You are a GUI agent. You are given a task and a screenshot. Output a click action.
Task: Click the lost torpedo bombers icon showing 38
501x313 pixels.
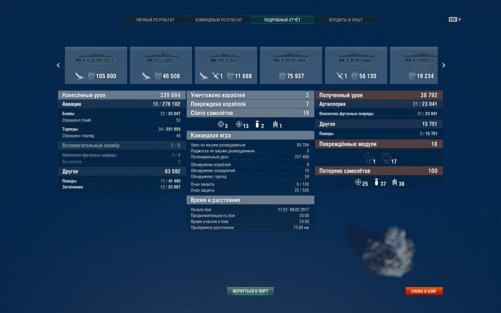(394, 182)
